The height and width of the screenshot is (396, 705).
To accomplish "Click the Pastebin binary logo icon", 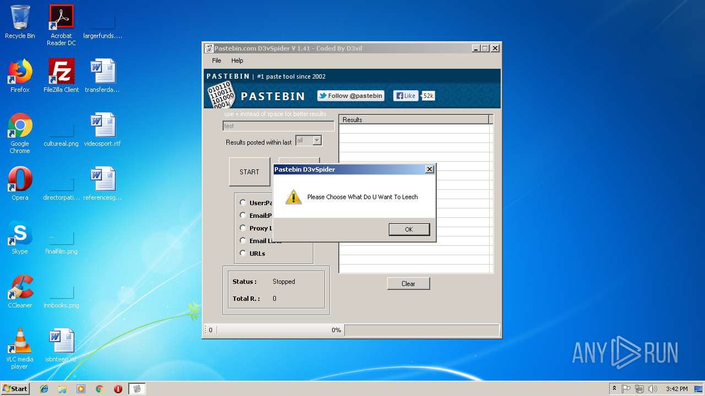I will click(221, 95).
